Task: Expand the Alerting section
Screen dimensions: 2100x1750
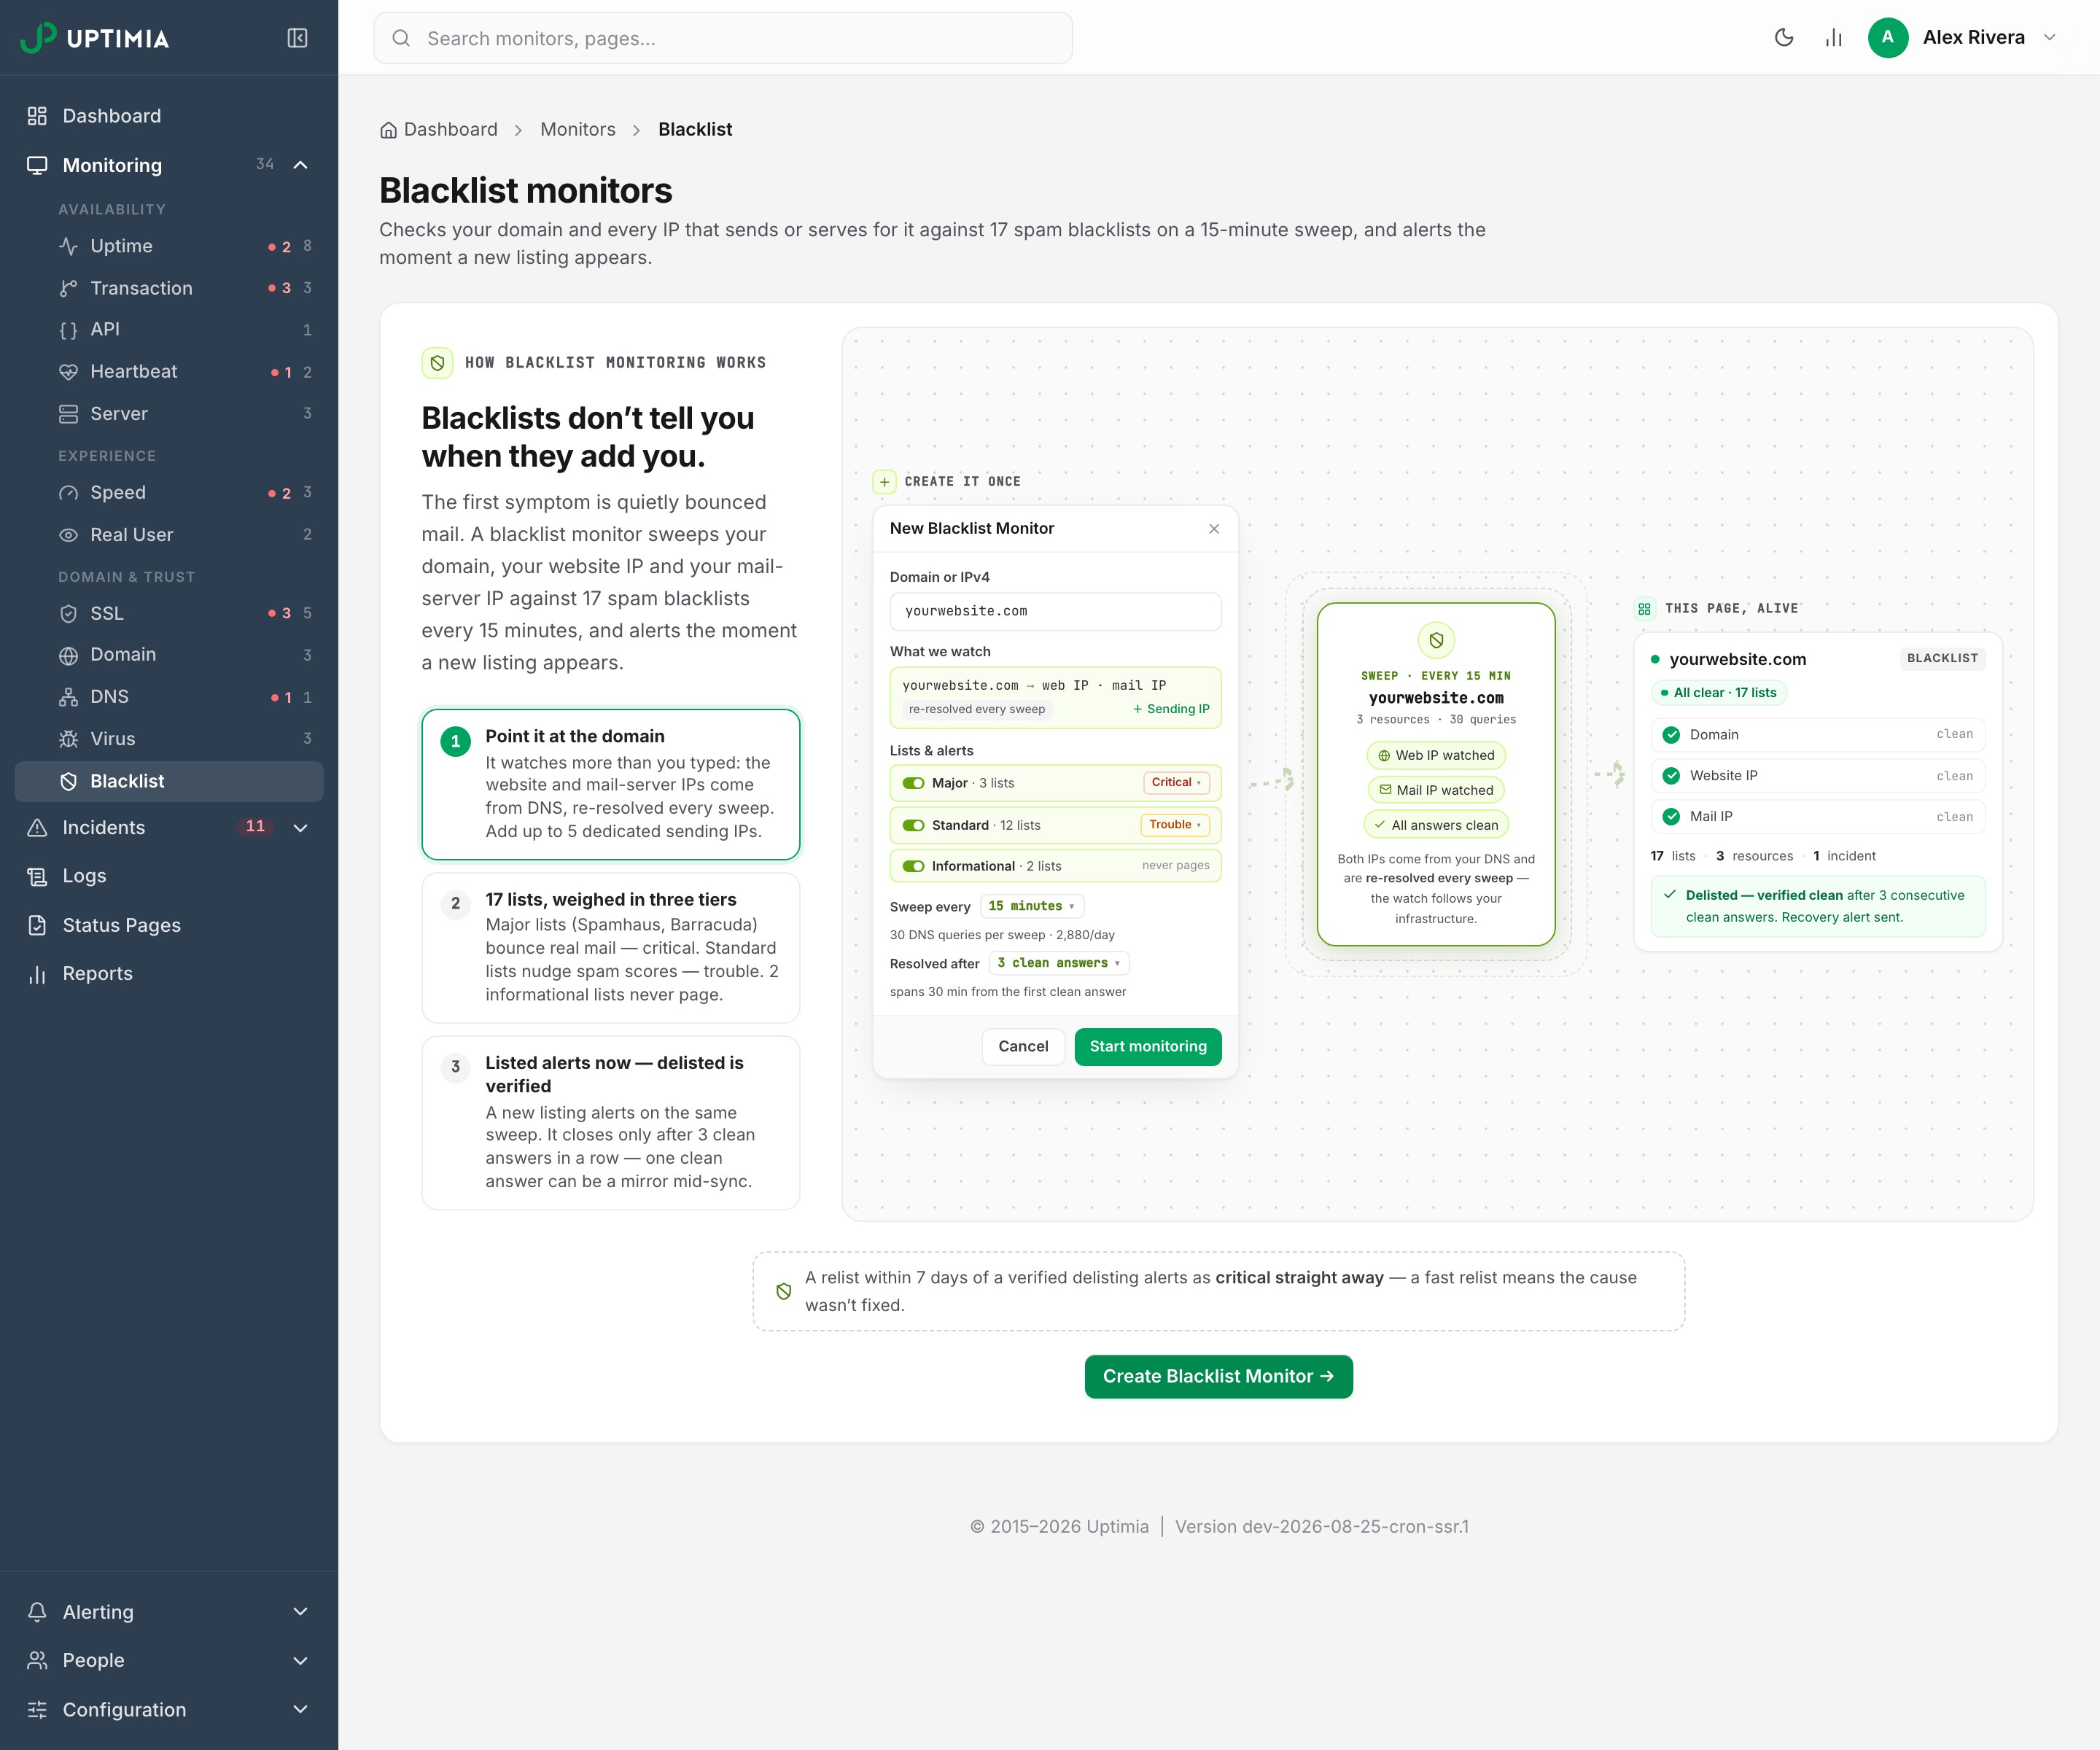Action: coord(169,1612)
